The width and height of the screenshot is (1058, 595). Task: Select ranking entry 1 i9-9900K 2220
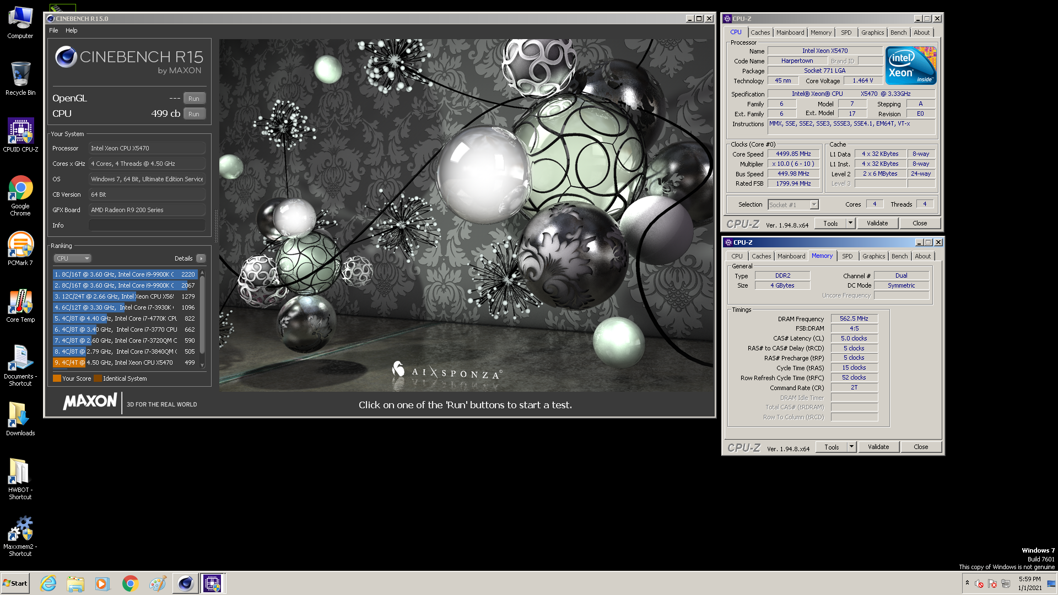tap(125, 274)
